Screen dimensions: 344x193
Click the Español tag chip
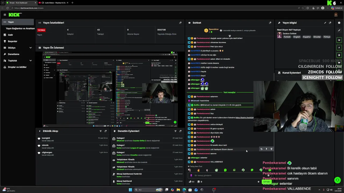point(307,37)
